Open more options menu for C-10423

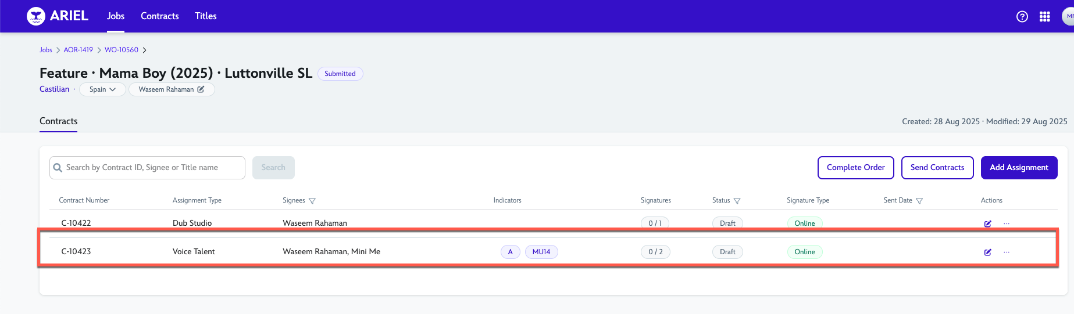[x=1007, y=252]
